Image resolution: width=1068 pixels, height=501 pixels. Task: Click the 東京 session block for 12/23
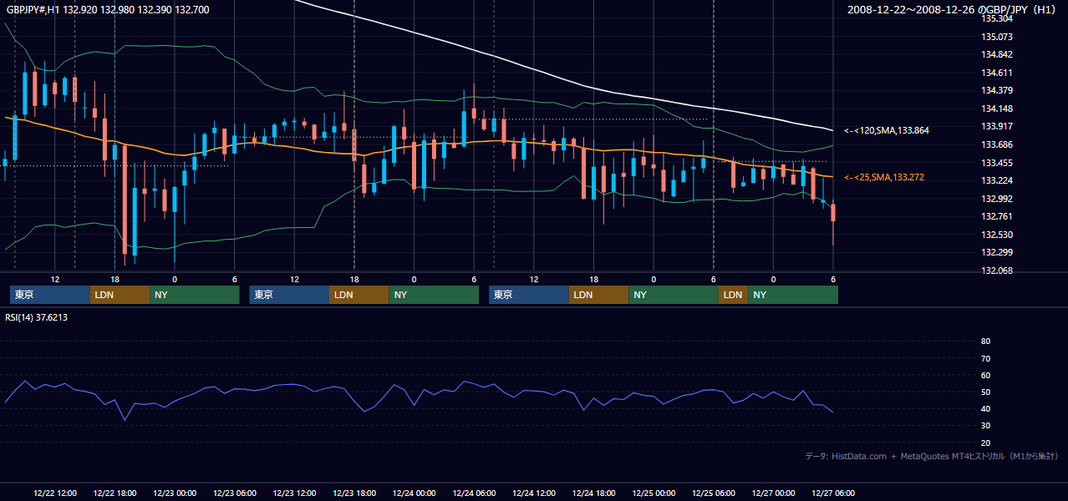[x=289, y=295]
